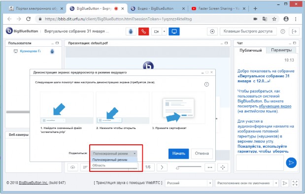Select user Кузнецова in the users list
Screen dimensions: 305x194
(x=30, y=51)
